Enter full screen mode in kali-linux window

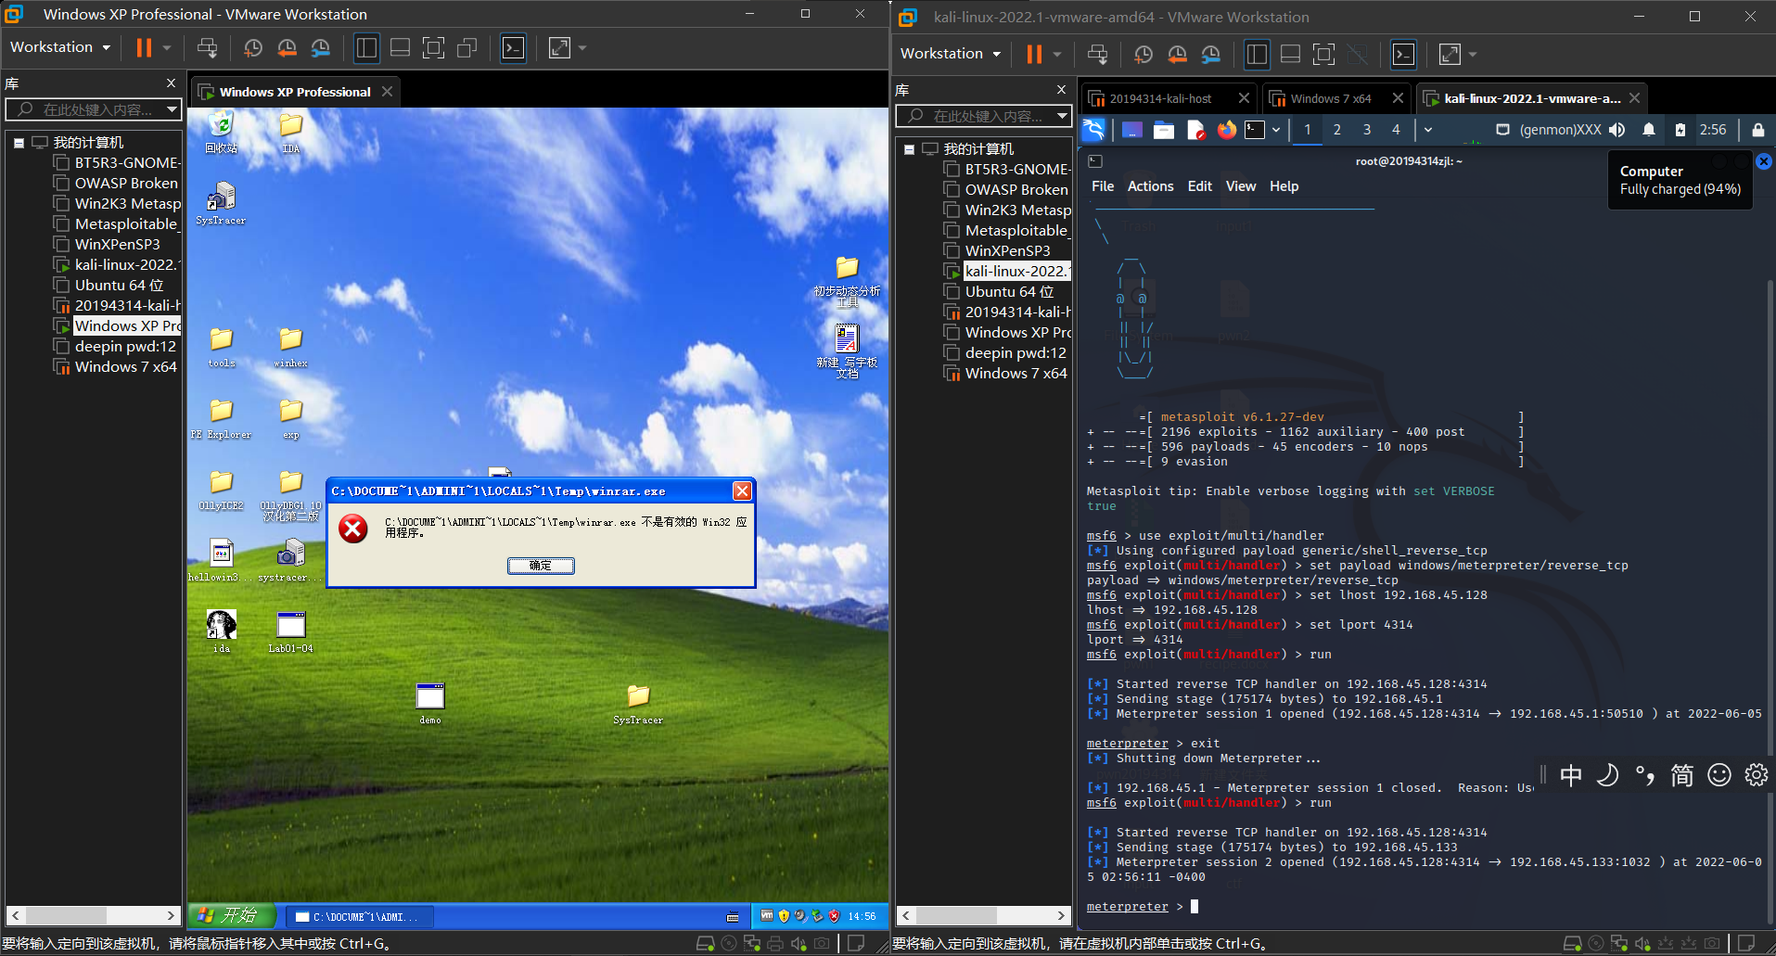tap(1323, 54)
